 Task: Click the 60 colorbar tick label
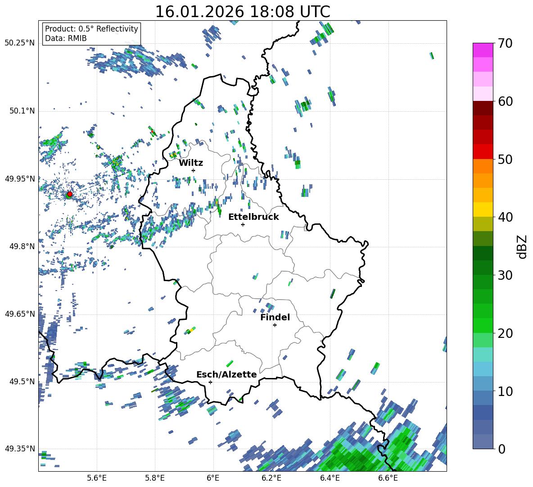[x=505, y=101]
